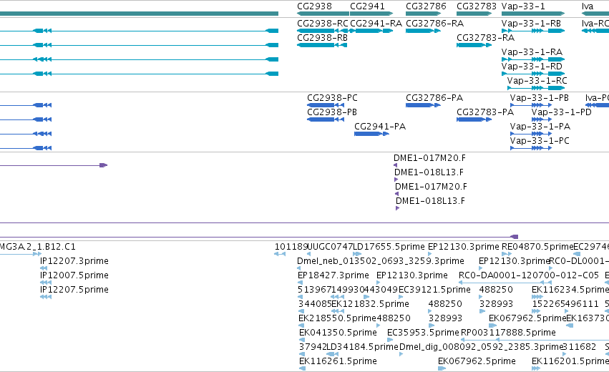Click the EC39121.5prime EST label
The width and height of the screenshot is (609, 372).
pyautogui.click(x=434, y=290)
